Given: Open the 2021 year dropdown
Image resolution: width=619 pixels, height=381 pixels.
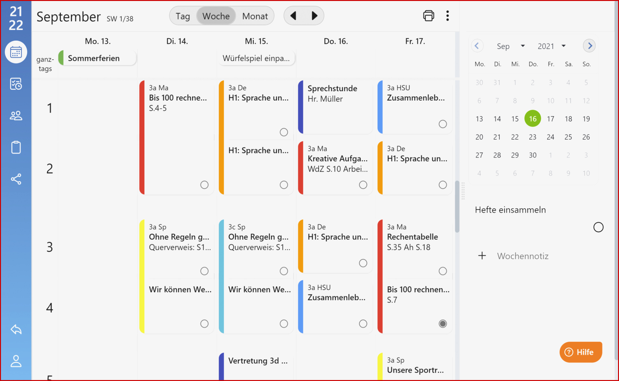Looking at the screenshot, I should point(552,46).
